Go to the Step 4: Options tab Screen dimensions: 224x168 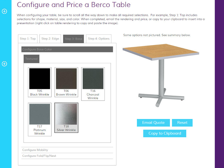pyautogui.click(x=99, y=39)
